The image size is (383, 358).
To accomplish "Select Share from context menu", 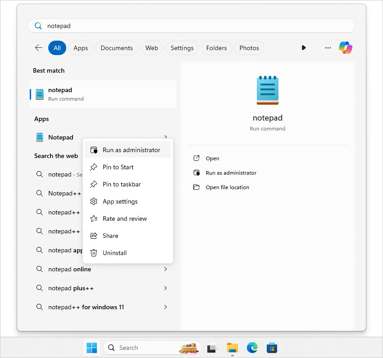I will (x=128, y=236).
